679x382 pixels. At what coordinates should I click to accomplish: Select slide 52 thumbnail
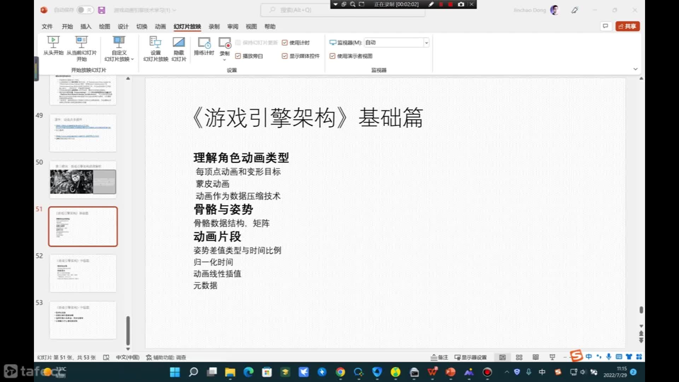(83, 273)
